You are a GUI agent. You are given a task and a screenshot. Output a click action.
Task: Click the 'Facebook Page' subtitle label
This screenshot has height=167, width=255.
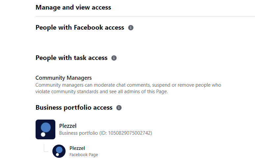(x=84, y=154)
